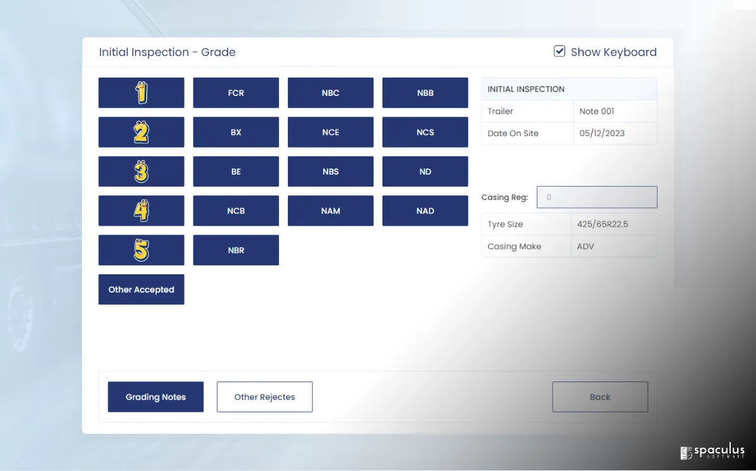The image size is (756, 471).
Task: Click the Casing Reg input field
Action: point(597,197)
